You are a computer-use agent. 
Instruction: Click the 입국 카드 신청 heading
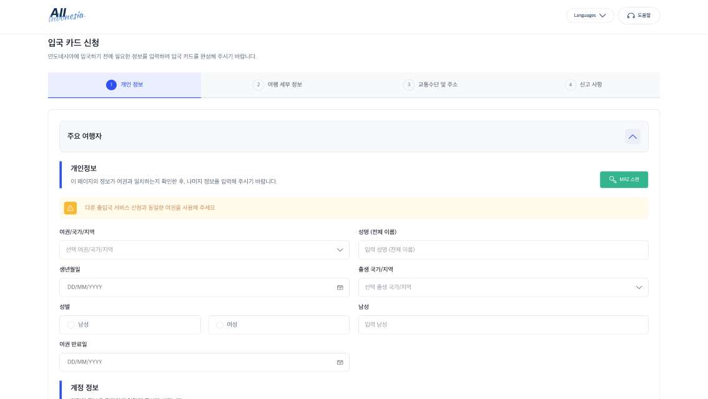tap(74, 43)
